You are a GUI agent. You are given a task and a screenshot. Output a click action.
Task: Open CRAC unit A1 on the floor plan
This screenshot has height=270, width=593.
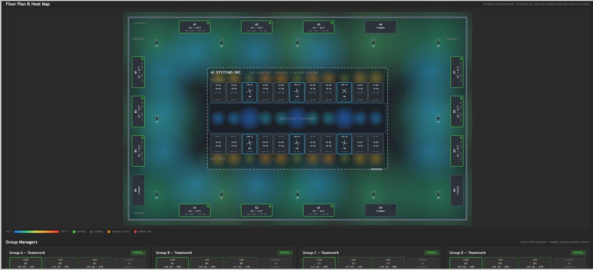(195, 27)
